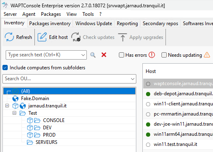The width and height of the screenshot is (213, 152).
Task: Click the status circle for pc-mrmartin host
Action: coord(148,114)
